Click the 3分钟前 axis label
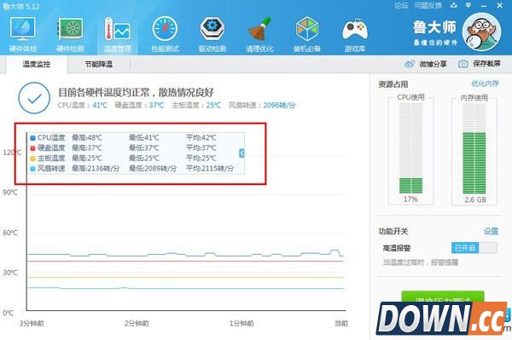This screenshot has height=340, width=512. [32, 323]
